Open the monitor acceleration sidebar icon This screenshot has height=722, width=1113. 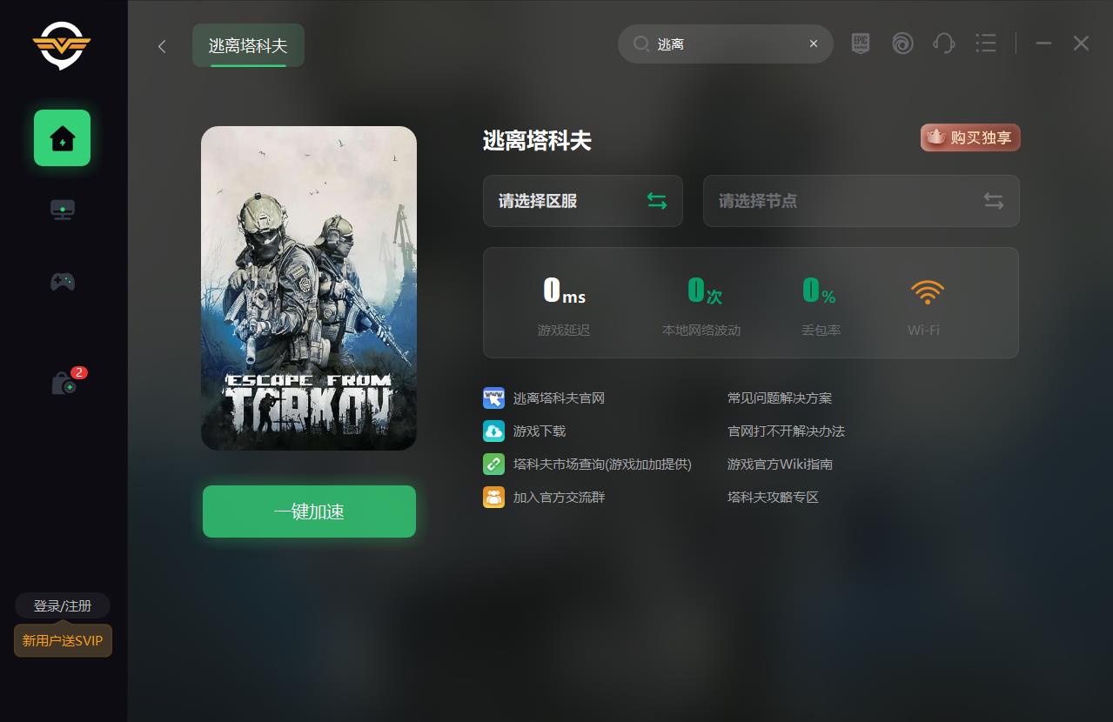(62, 210)
